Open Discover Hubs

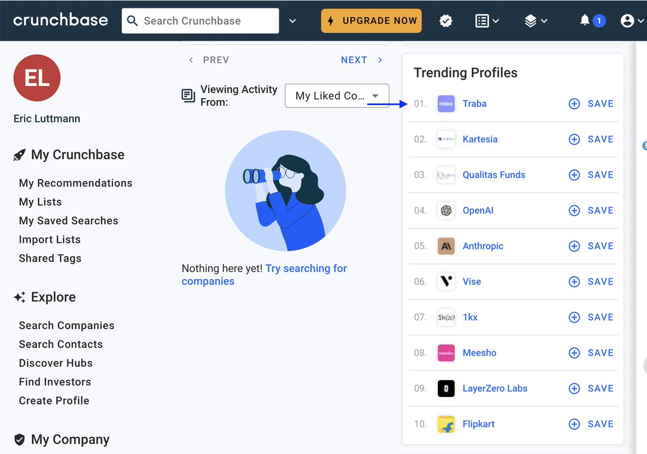pyautogui.click(x=56, y=363)
